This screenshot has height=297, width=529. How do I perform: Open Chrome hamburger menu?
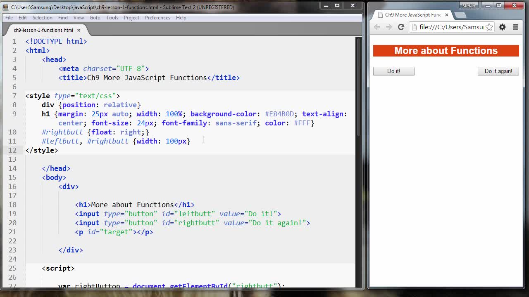(515, 27)
